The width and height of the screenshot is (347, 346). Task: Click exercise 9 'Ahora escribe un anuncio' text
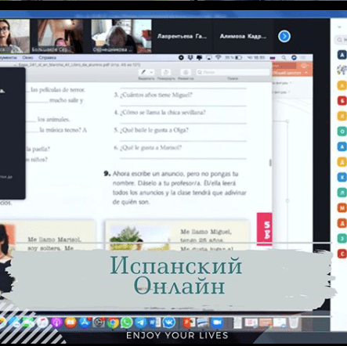coord(179,188)
